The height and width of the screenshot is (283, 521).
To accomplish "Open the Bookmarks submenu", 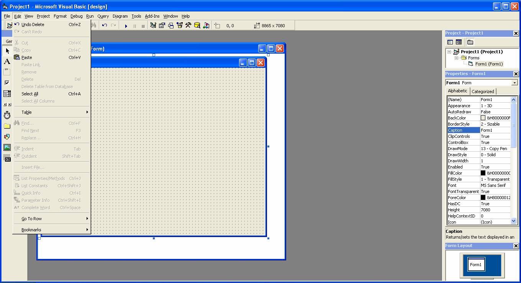I will [51, 230].
